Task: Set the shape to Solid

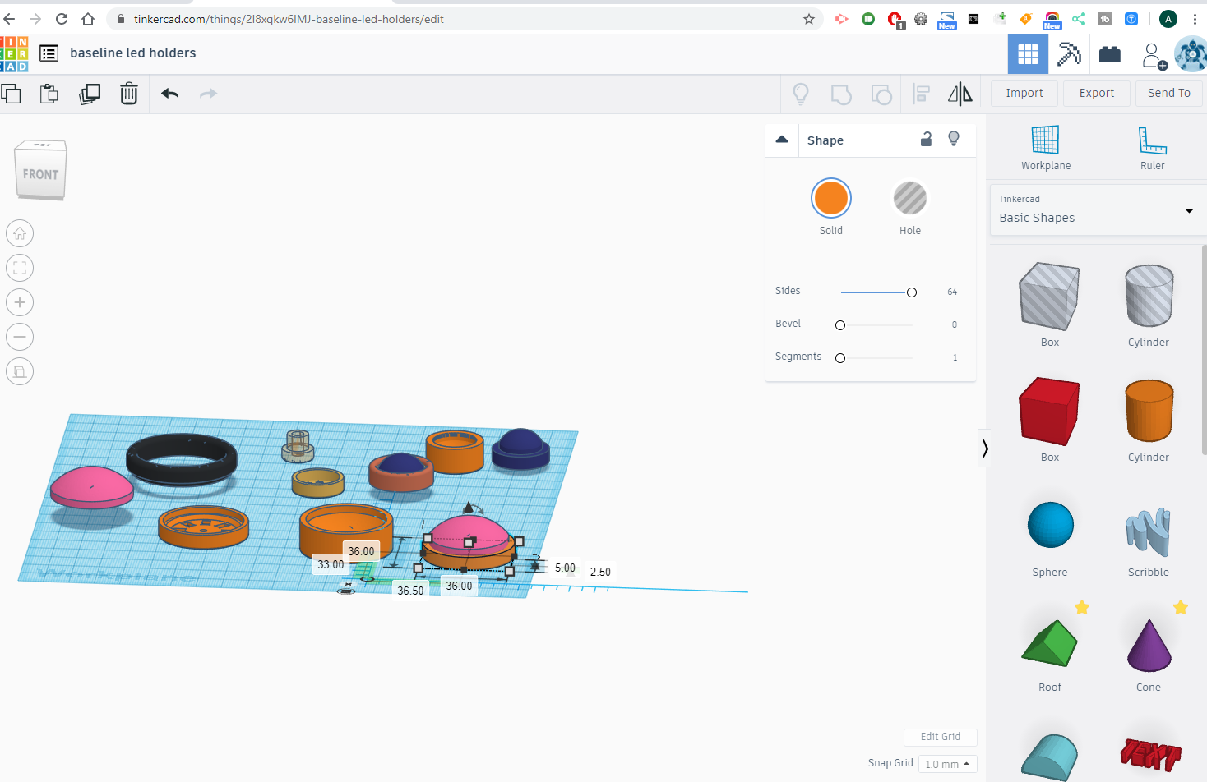Action: coord(831,198)
